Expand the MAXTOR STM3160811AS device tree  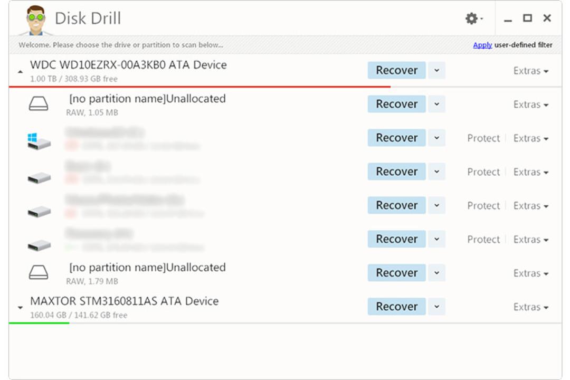[21, 308]
